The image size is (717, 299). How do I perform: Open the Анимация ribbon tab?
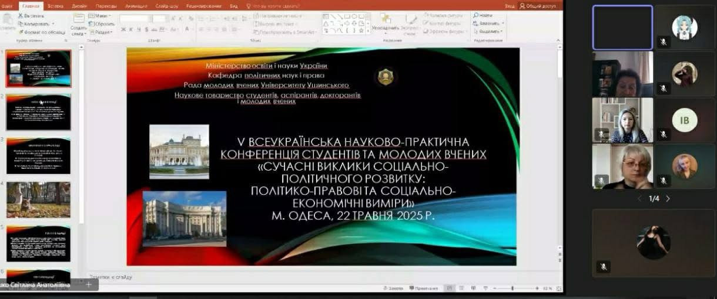[x=136, y=5]
